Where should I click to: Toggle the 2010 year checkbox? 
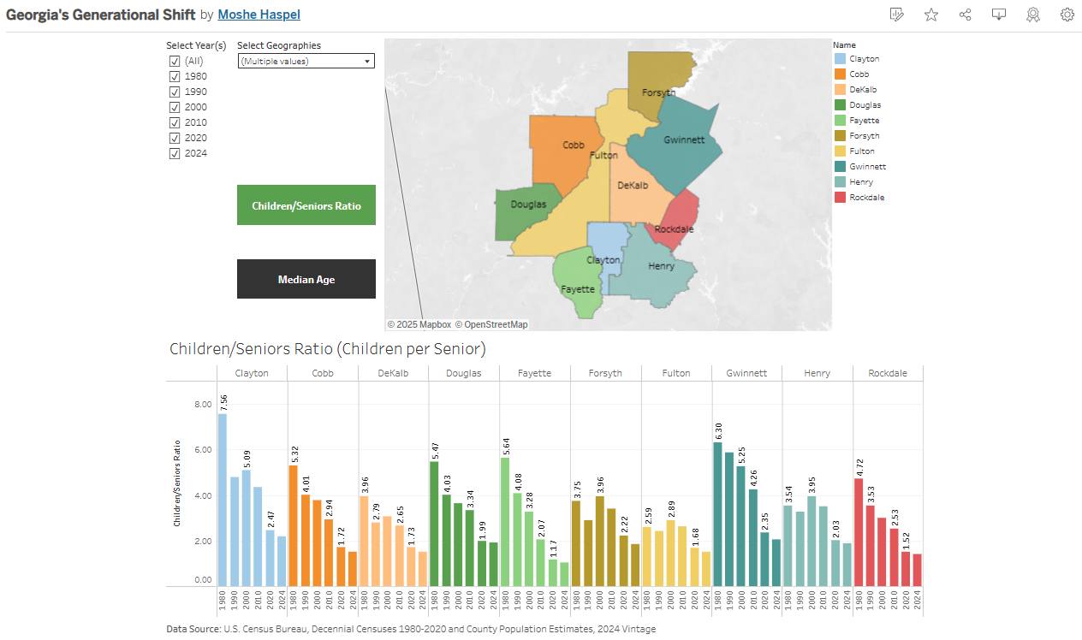(x=175, y=123)
